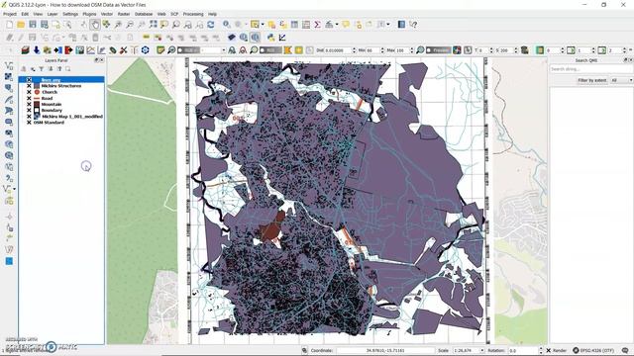Adjust the Max value spinner arrows
Image resolution: width=634 pixels, height=356 pixels.
[x=412, y=50]
